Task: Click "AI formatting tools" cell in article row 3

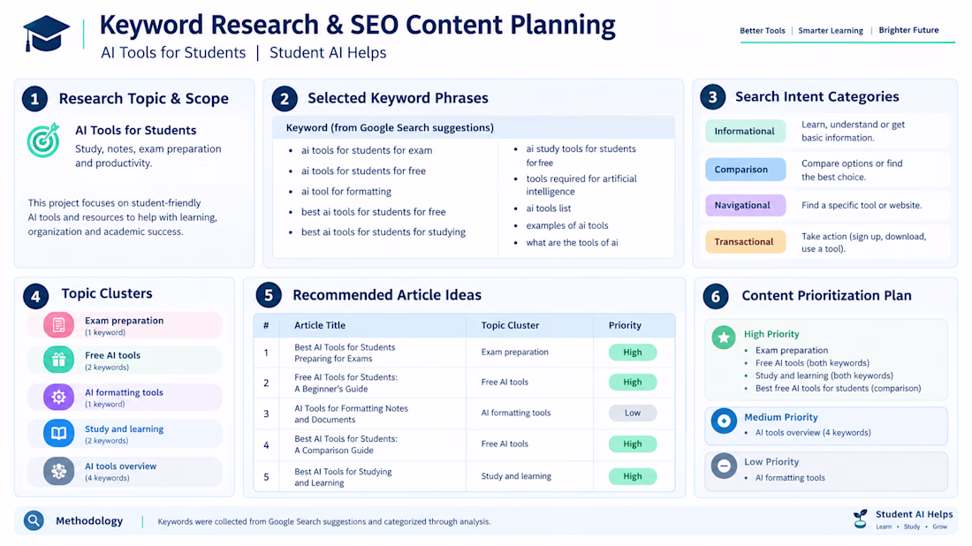Action: 516,413
